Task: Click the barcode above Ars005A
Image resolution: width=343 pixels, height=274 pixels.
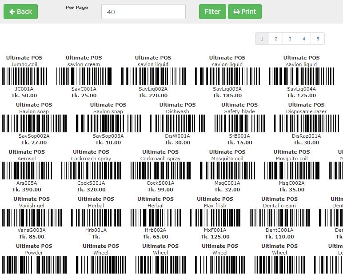Action: pyautogui.click(x=27, y=171)
